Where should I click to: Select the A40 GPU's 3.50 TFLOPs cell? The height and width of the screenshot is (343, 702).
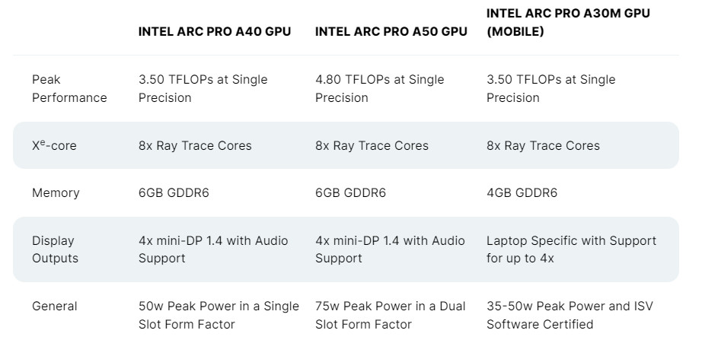tap(203, 88)
